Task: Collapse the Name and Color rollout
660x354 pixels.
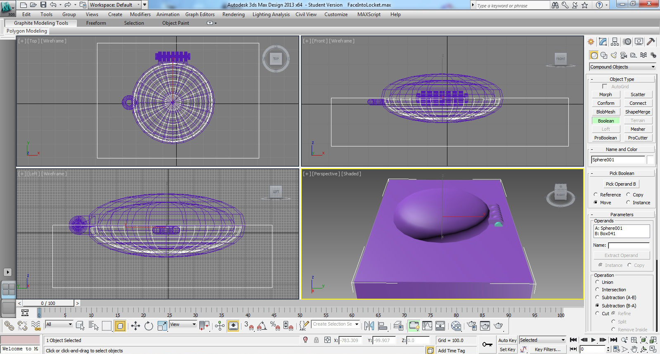Action: 622,149
